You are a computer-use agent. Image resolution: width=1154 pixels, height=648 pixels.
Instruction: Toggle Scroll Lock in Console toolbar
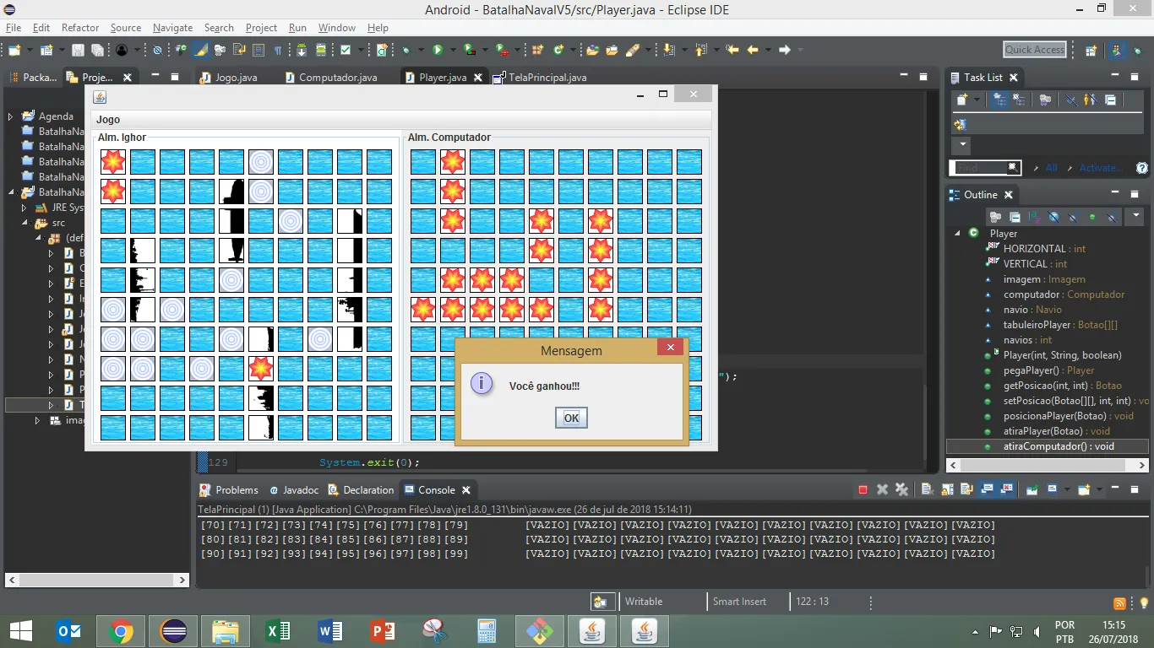[x=945, y=490]
